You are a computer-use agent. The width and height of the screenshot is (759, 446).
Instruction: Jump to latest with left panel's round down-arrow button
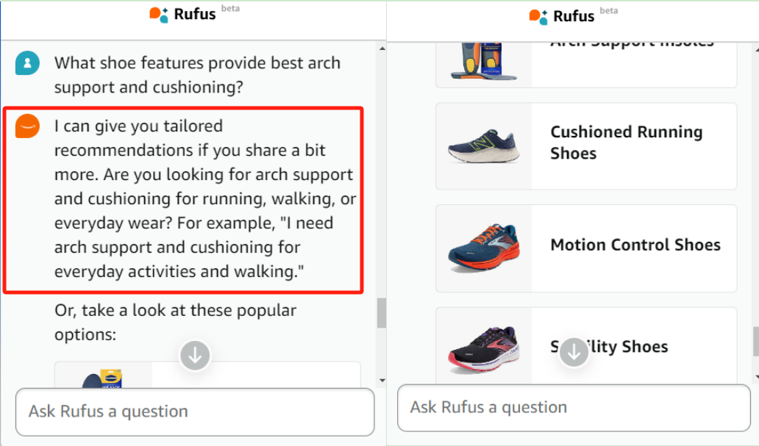195,356
